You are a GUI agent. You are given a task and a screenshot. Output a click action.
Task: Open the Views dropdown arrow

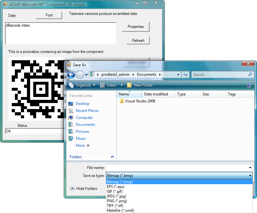[122, 85]
